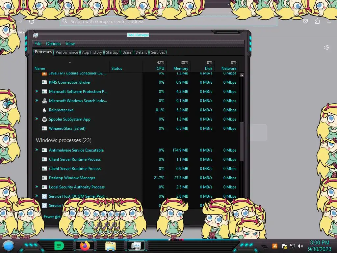Open the Firefox hamburger menu

coord(329,21)
